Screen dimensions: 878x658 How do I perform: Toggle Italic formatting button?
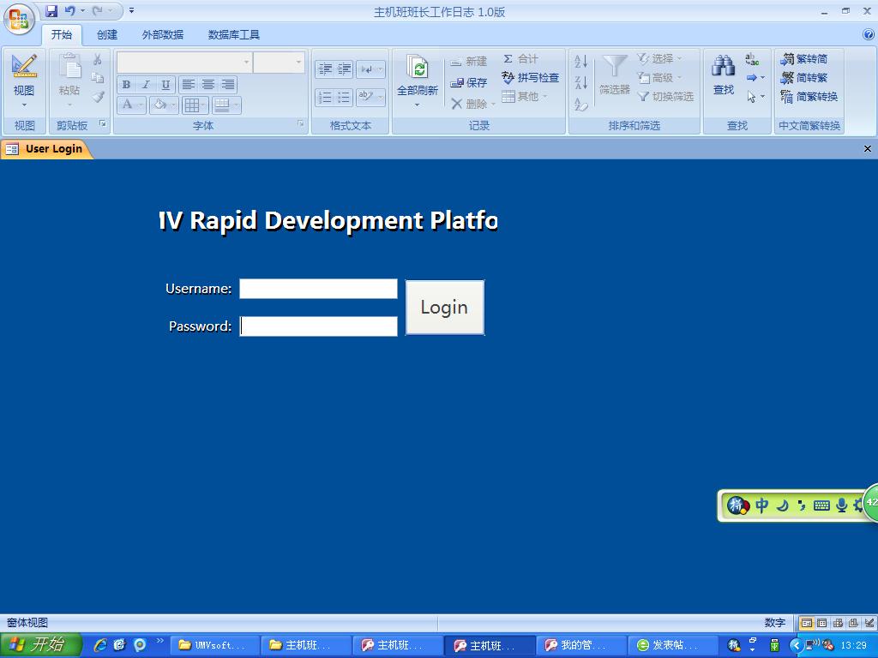pyautogui.click(x=146, y=85)
